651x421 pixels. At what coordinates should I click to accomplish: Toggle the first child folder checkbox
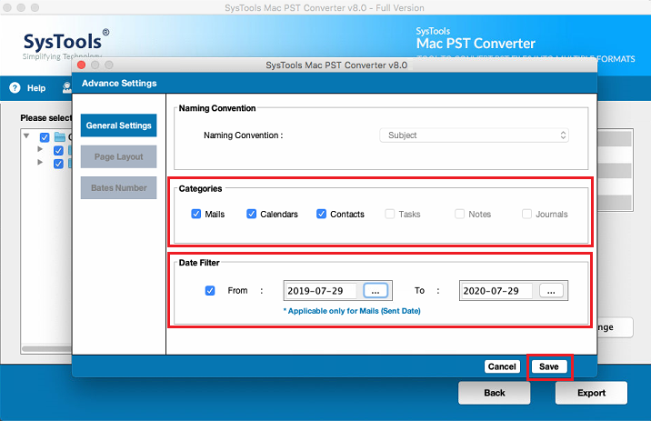[x=58, y=150]
